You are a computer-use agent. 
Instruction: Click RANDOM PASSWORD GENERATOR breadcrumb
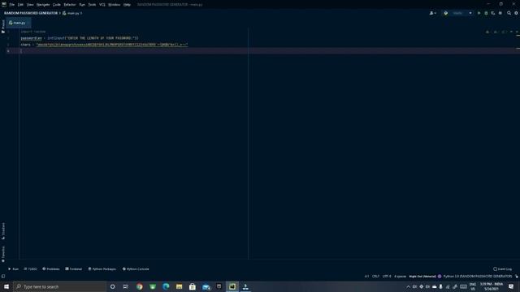coord(31,13)
